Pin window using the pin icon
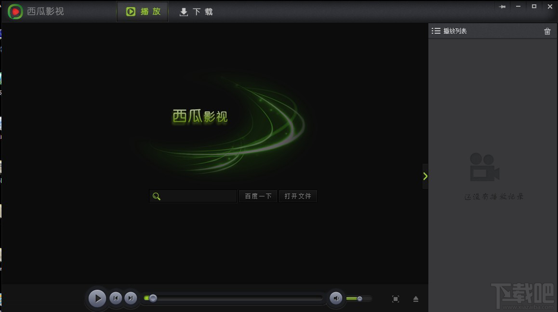 [502, 6]
